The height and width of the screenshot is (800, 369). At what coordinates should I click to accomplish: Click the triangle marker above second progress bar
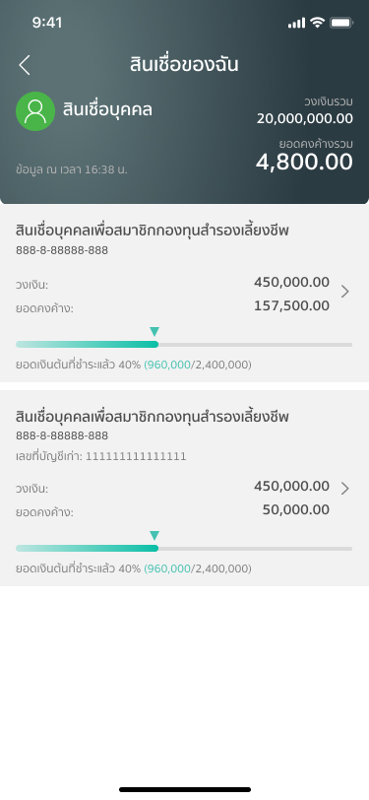[x=154, y=536]
